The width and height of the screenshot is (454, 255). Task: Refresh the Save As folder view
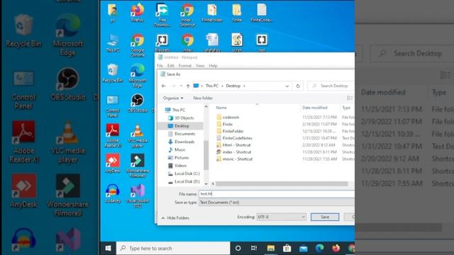tap(298, 86)
